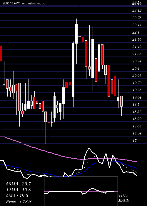
Task: Click the 17 price axis label
Action: (134, 141)
